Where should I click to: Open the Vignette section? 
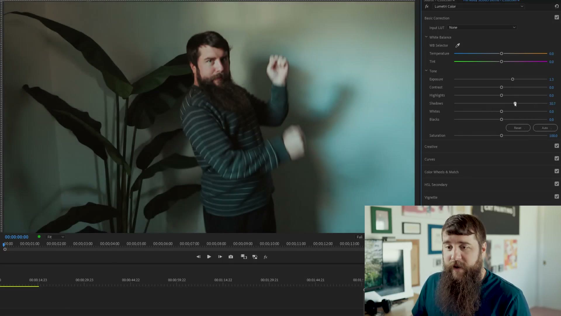[431, 197]
